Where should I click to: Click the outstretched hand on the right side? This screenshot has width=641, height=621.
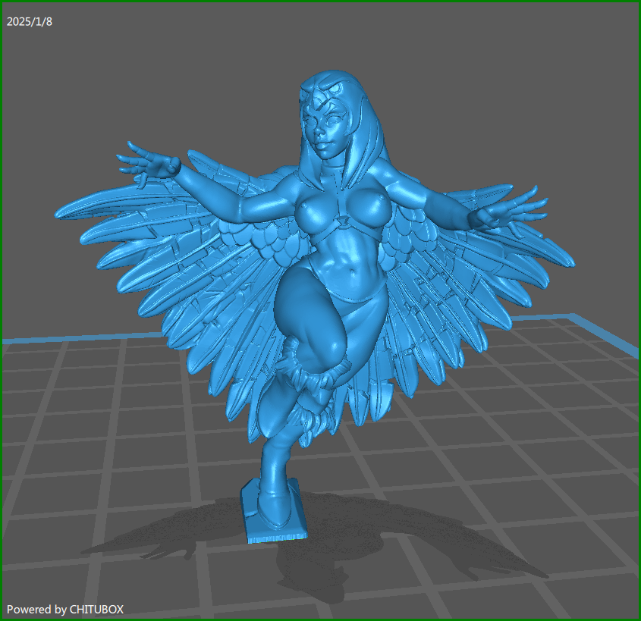coord(513,209)
